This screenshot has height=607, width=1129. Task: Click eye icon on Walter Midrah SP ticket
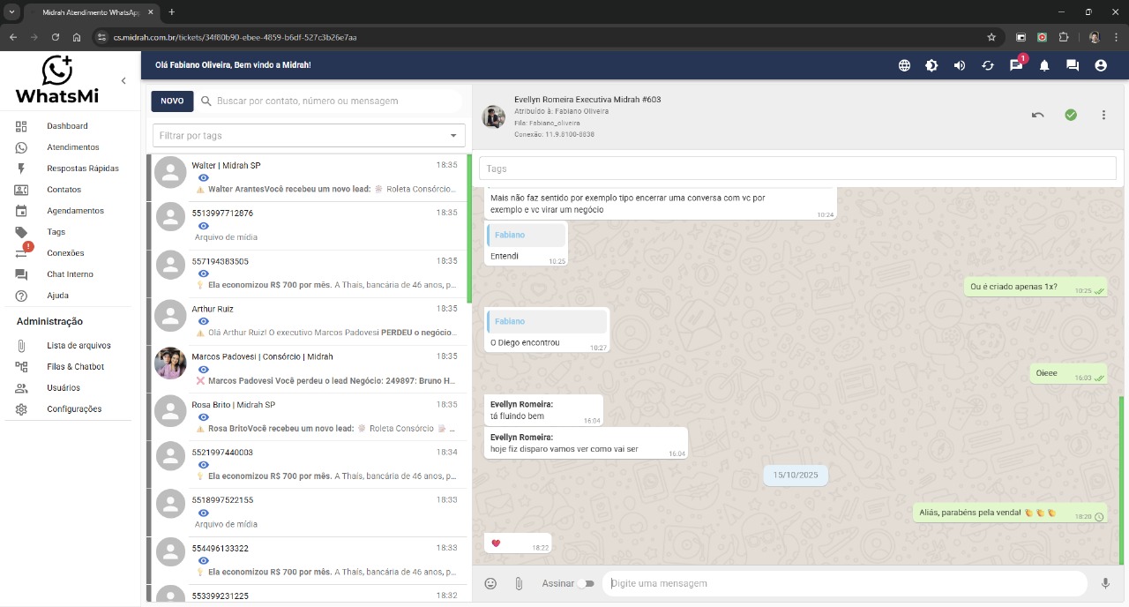[x=204, y=178]
